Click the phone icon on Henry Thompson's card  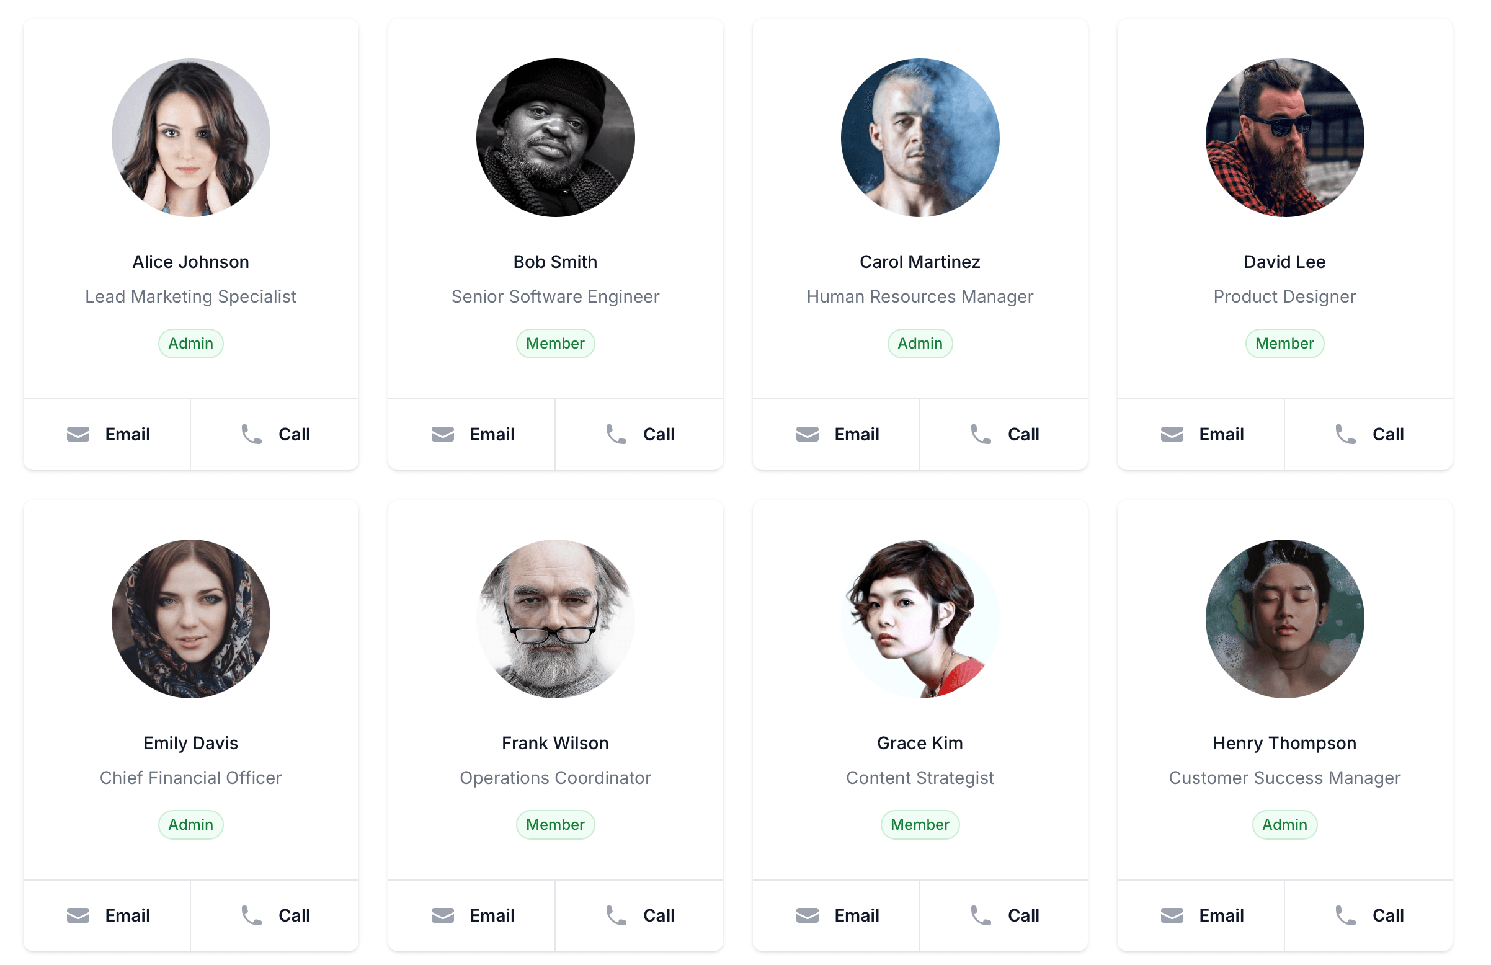click(x=1346, y=915)
